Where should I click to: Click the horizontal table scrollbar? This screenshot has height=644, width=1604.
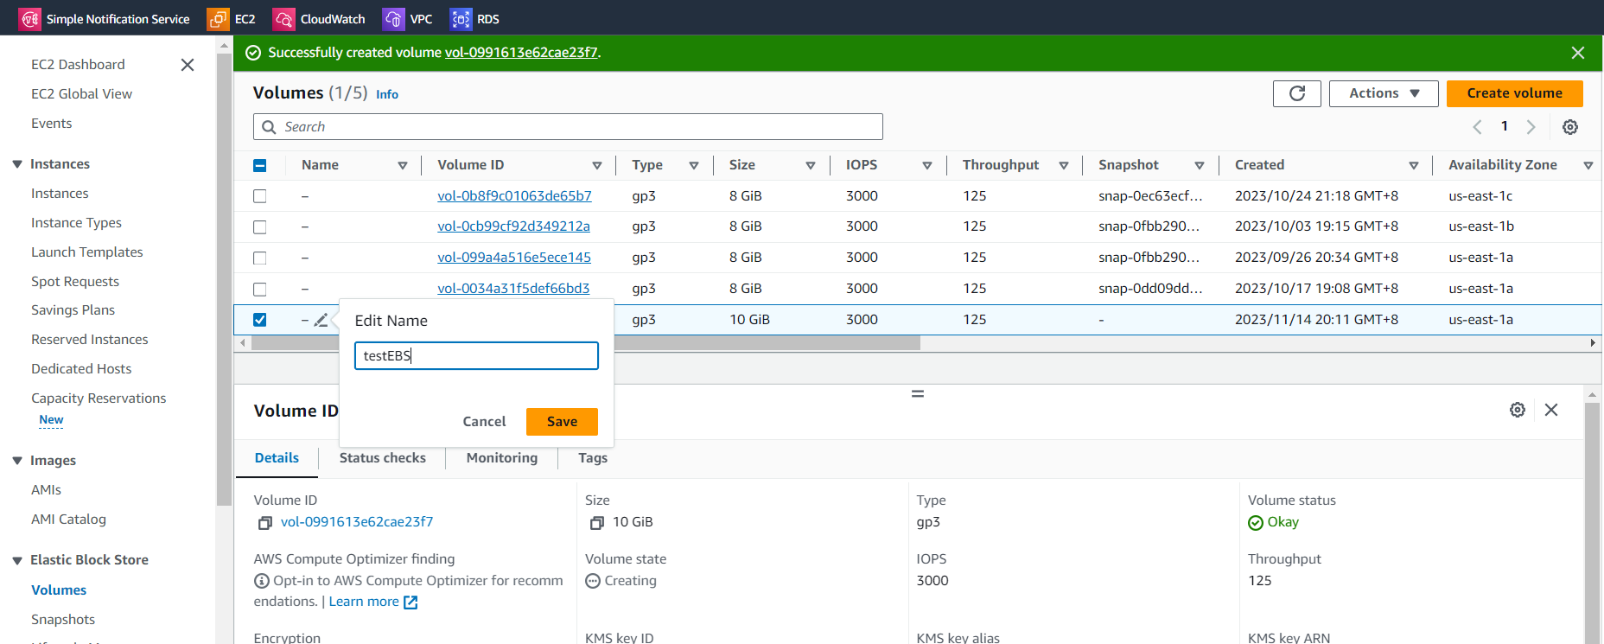[x=586, y=343]
